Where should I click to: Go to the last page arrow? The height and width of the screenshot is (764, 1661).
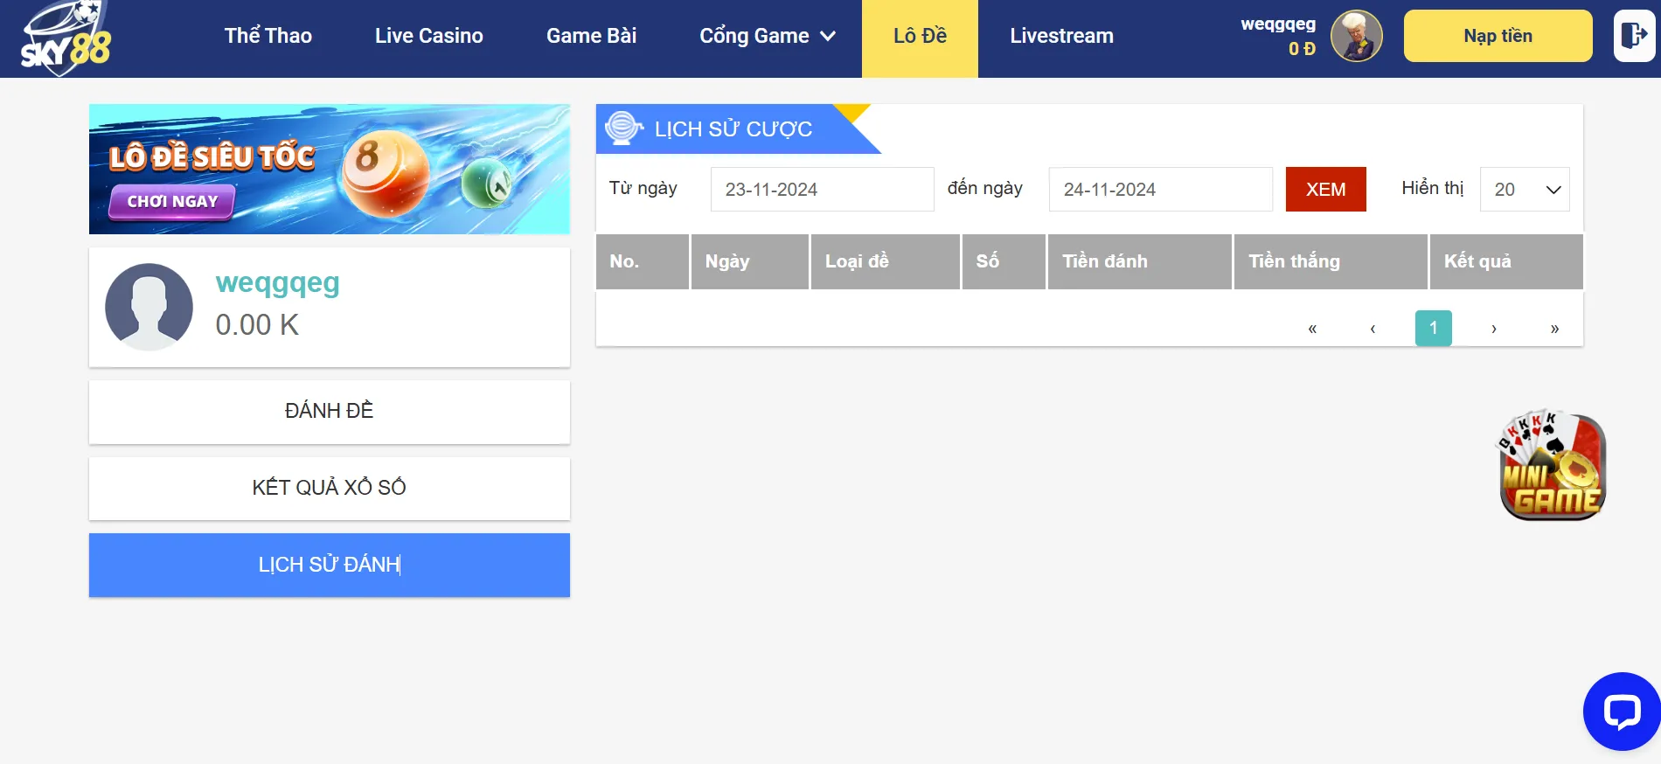pos(1553,329)
